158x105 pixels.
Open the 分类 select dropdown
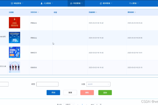pyautogui.click(x=98, y=84)
